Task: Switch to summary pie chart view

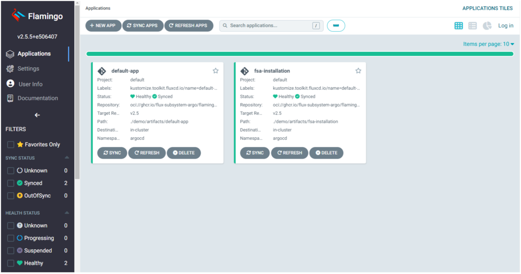Action: click(487, 26)
